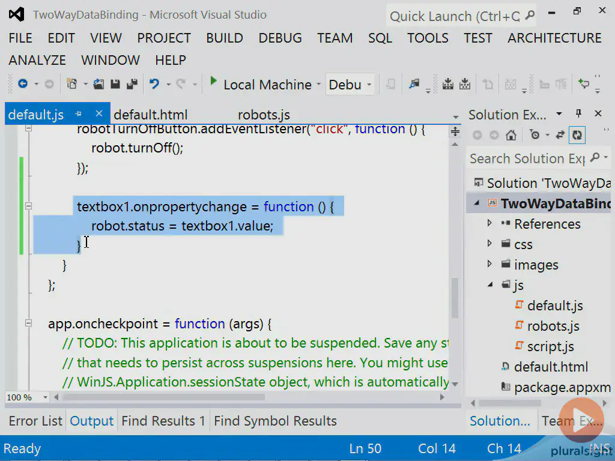Click the Ln 50 status bar entry

365,448
